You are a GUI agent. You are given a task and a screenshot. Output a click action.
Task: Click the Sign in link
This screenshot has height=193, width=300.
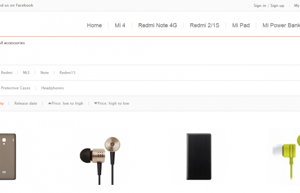260,6
